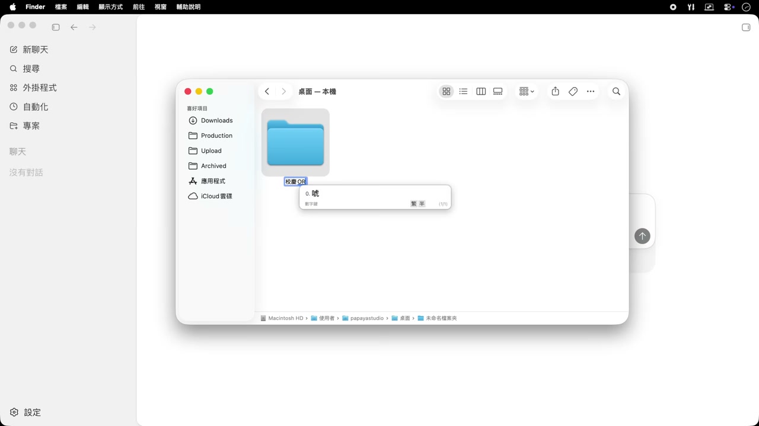Switch Finder to gallery view
Screen dimensions: 759x426
coord(498,91)
